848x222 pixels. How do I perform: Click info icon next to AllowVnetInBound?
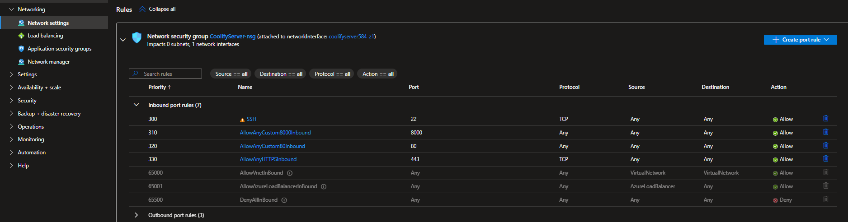[x=290, y=173]
